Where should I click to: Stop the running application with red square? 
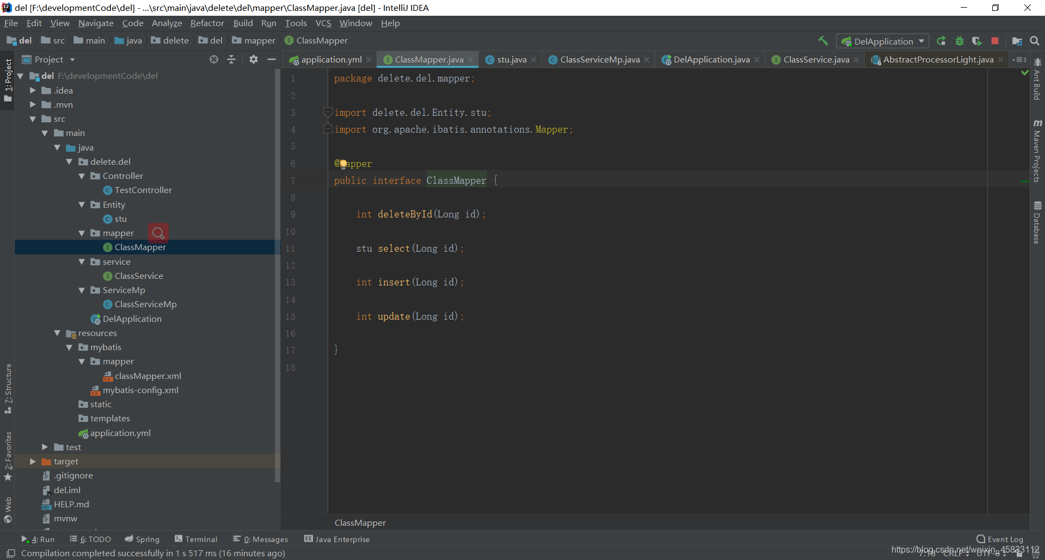[995, 41]
